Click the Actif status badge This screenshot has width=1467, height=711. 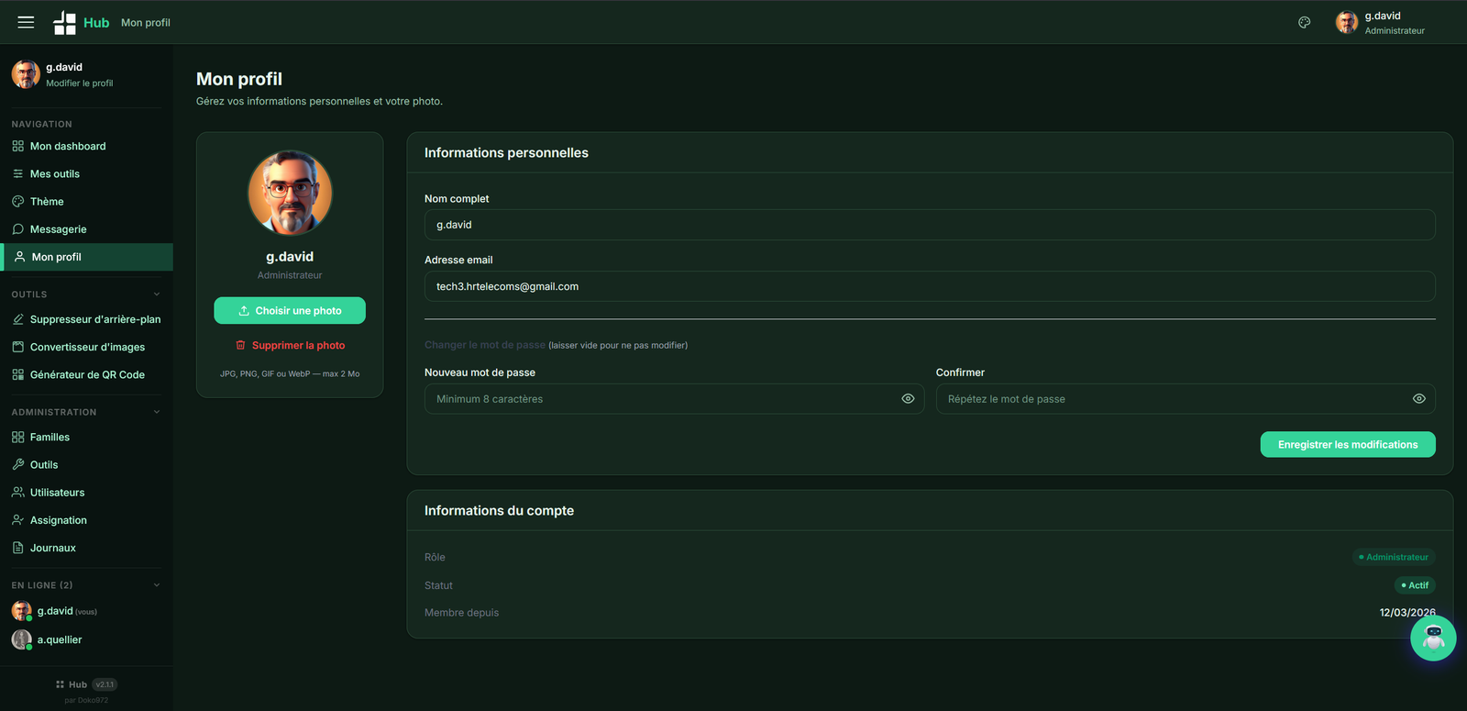(1415, 585)
